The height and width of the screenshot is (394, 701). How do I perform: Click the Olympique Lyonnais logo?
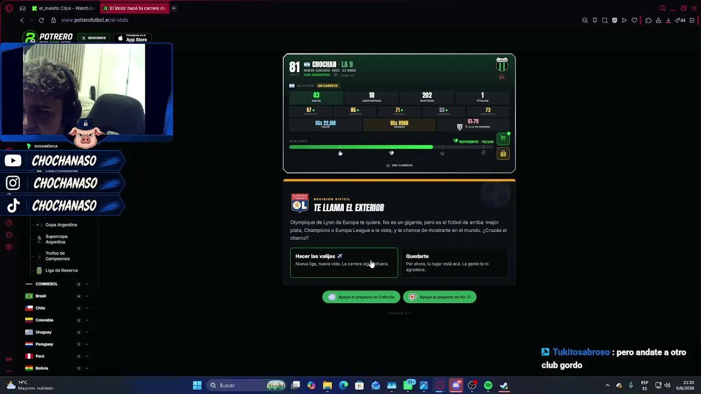300,203
